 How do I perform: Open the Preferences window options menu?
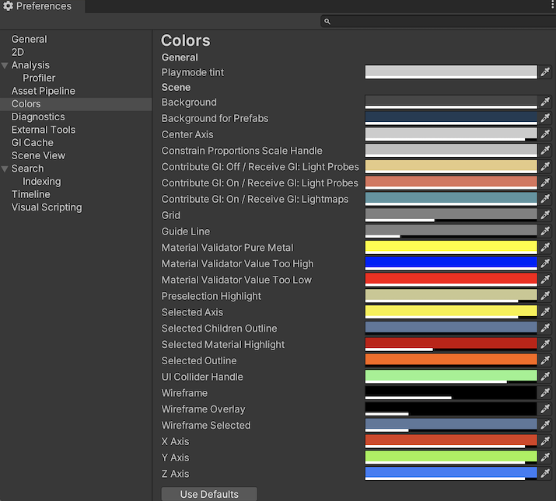click(x=551, y=6)
